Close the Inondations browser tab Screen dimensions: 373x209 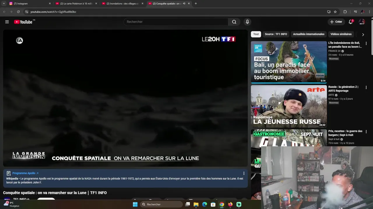pos(142,3)
